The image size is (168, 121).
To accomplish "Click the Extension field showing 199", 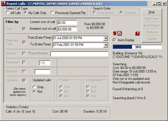I will click(45, 63).
